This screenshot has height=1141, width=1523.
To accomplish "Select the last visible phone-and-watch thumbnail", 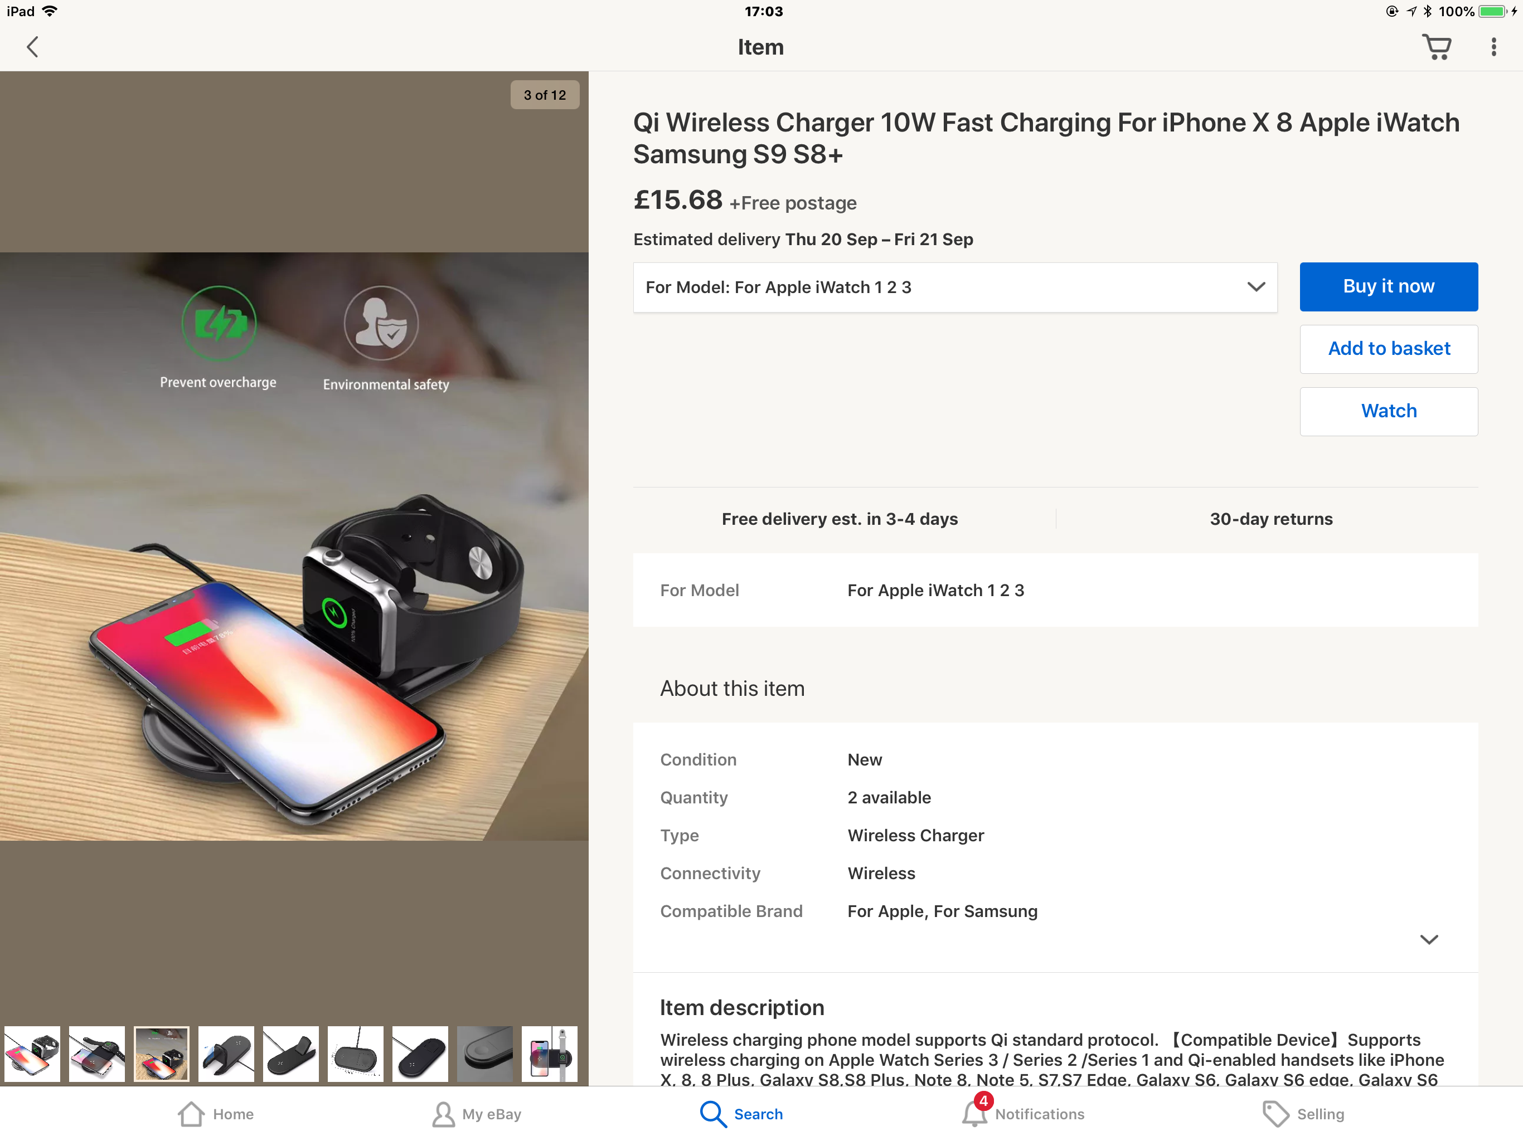I will (550, 1054).
